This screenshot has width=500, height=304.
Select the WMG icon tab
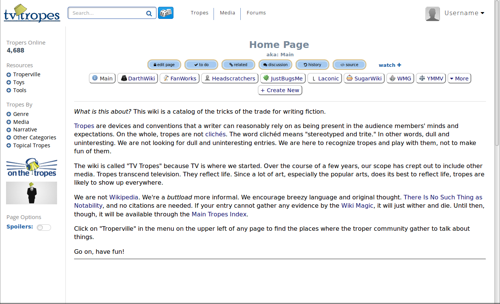(392, 78)
